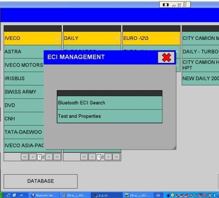Go to next page of brand list
The height and width of the screenshot is (198, 219).
pos(49,157)
